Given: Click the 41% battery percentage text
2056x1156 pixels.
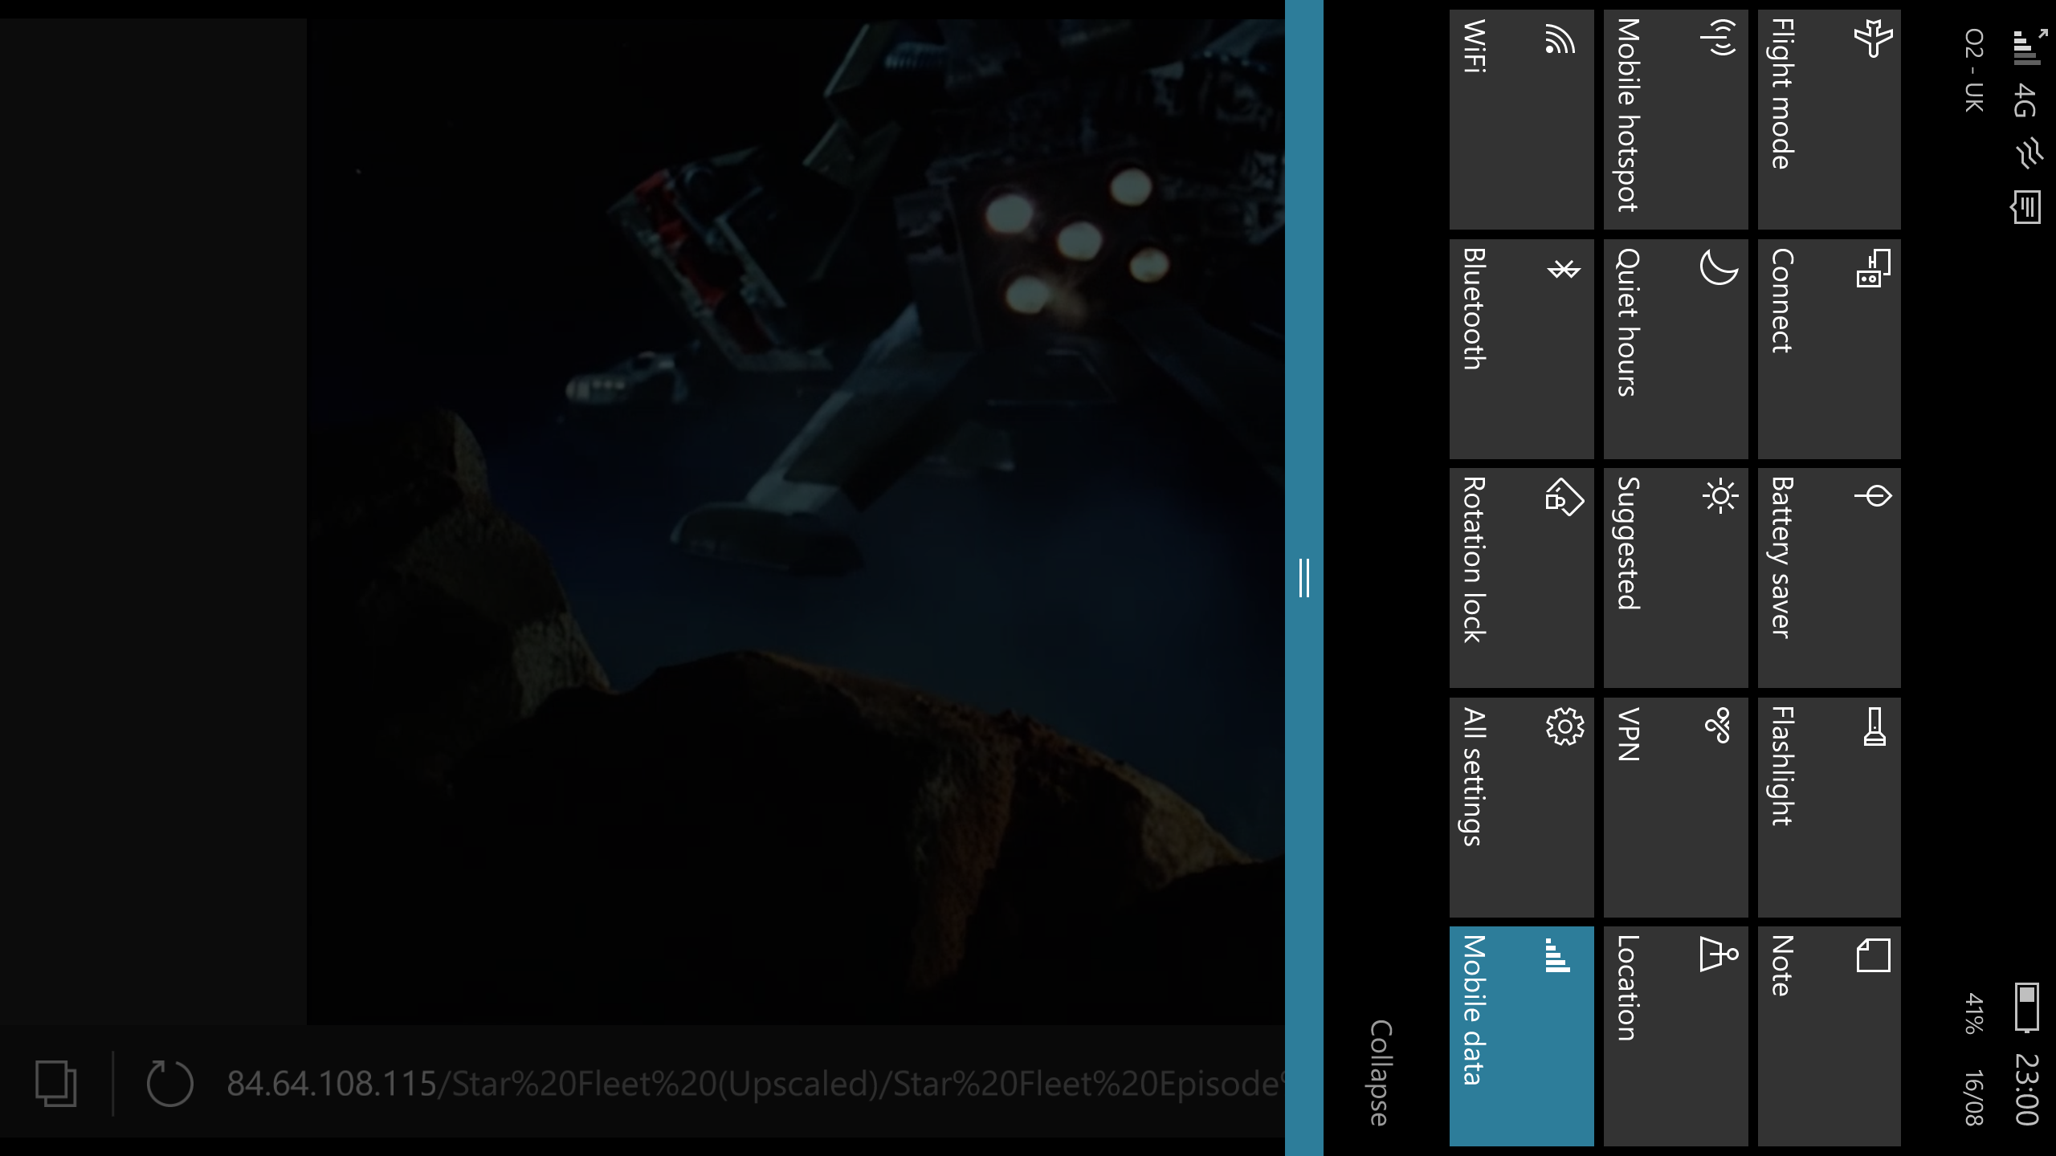Looking at the screenshot, I should tap(1973, 1013).
